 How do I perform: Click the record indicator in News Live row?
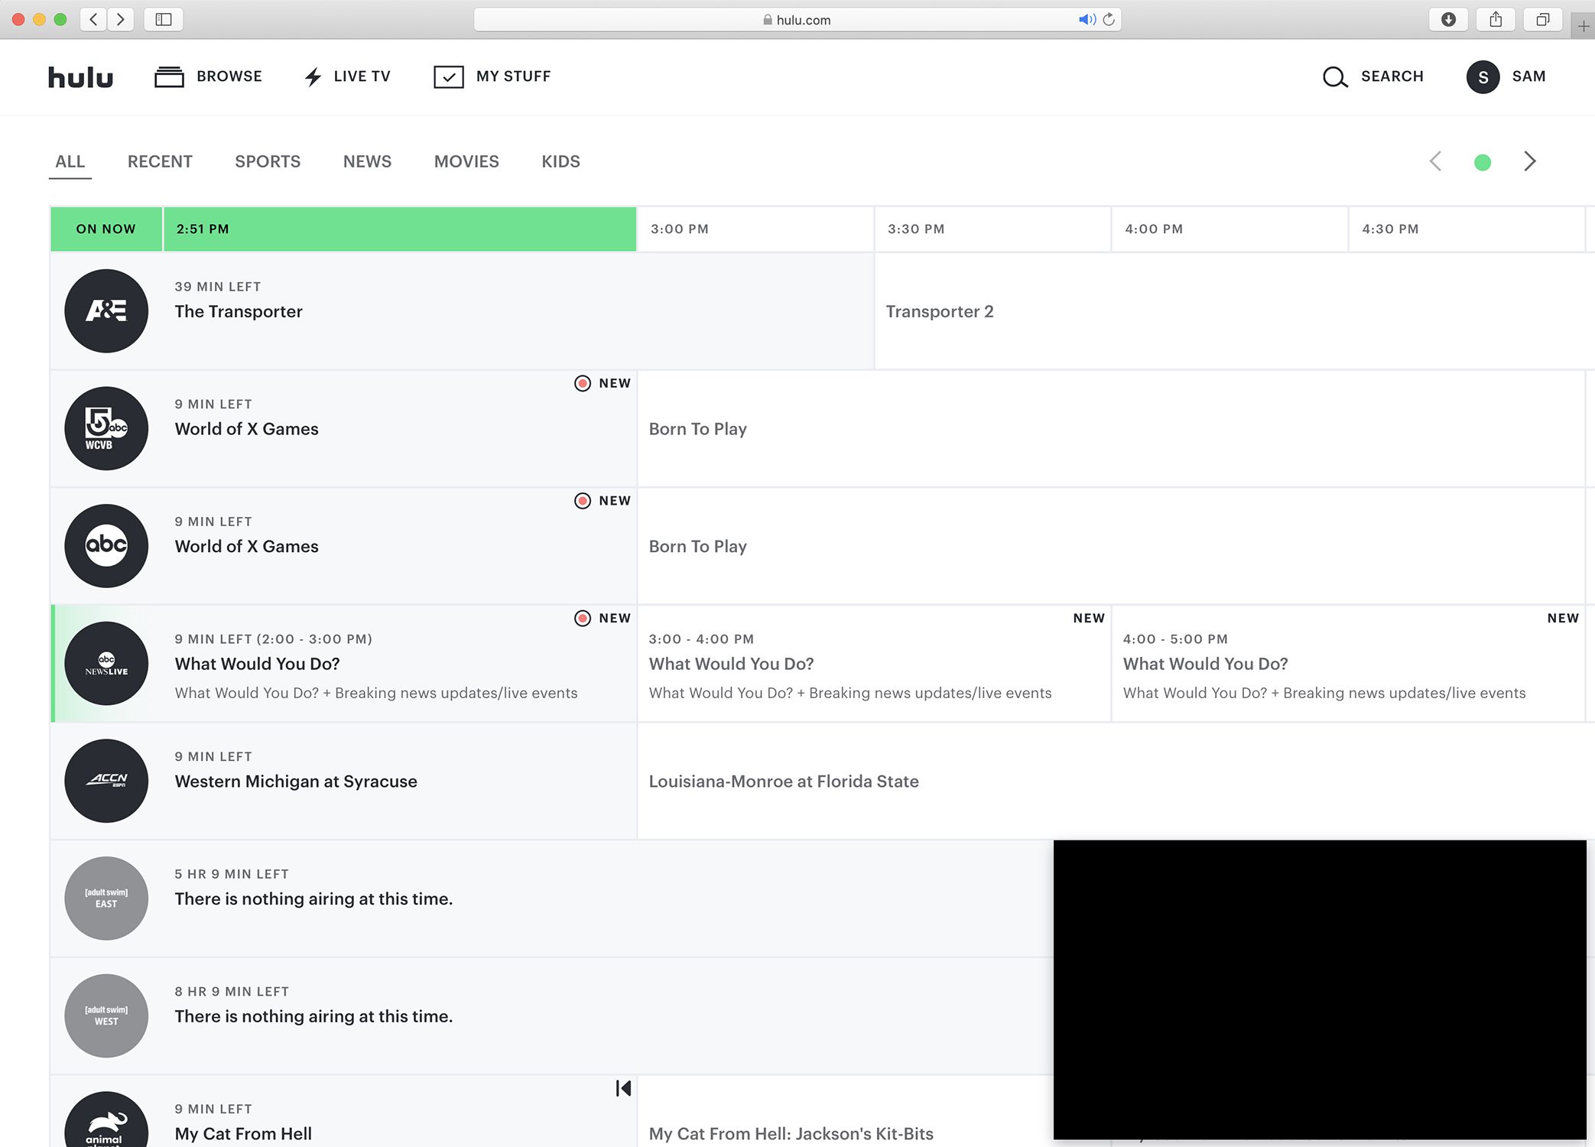[583, 618]
